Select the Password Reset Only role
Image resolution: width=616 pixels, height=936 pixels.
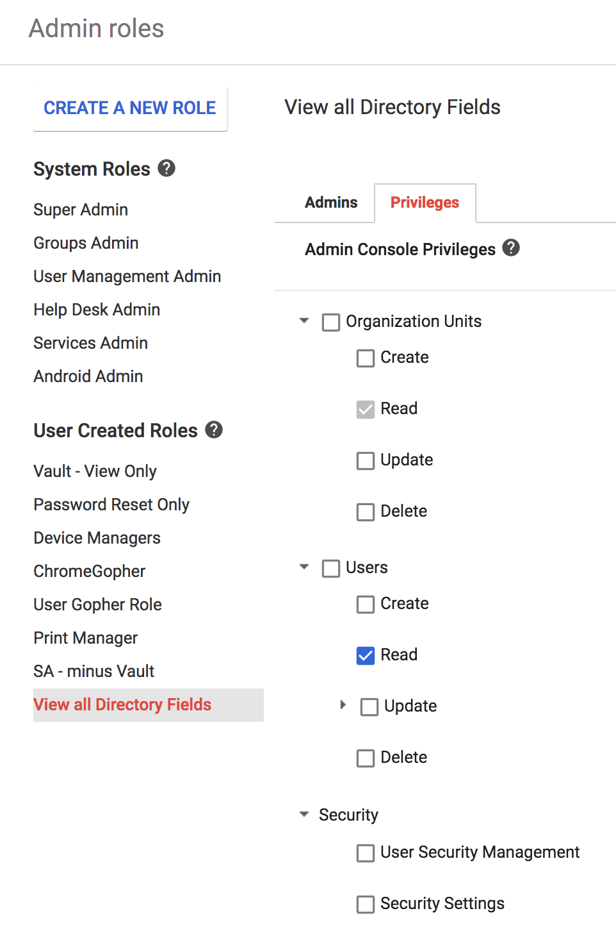point(111,505)
